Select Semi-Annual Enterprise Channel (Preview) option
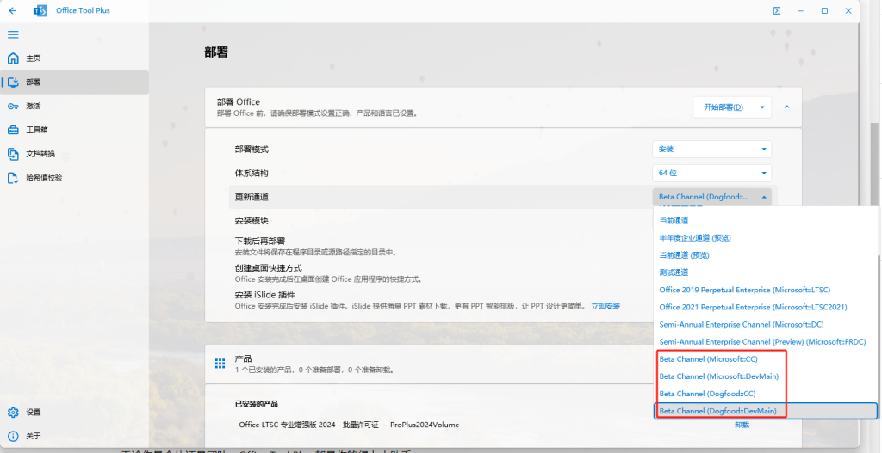The image size is (882, 453). click(766, 342)
